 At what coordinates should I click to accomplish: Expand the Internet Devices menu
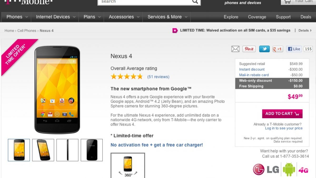click(56, 17)
